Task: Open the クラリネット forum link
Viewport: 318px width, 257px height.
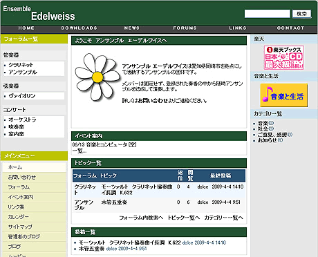Action: (21, 65)
